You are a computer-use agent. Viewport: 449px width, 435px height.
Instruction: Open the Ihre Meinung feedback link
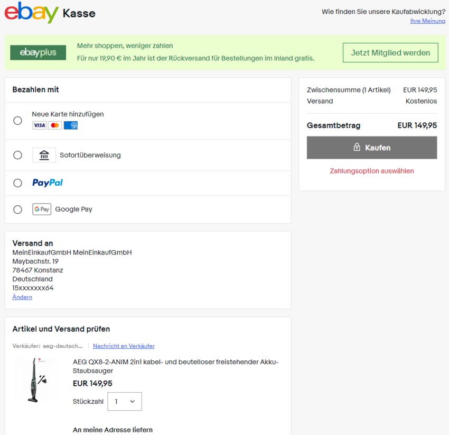point(428,21)
